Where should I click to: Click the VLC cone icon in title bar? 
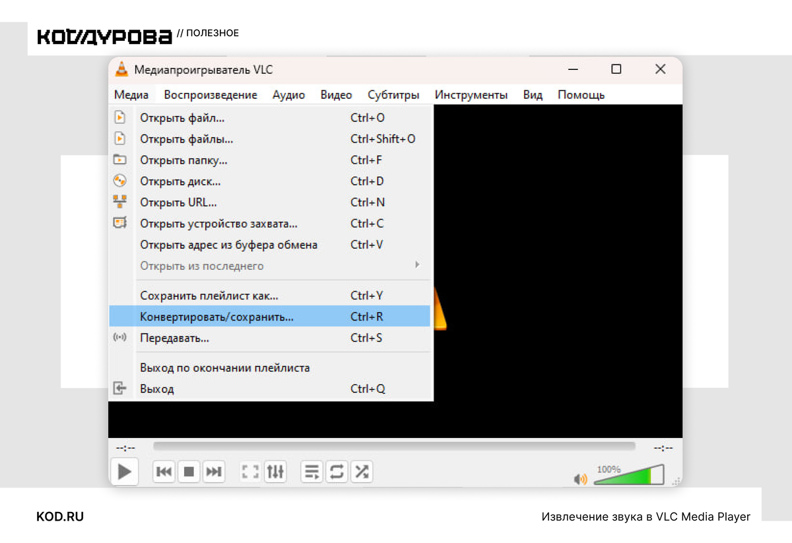click(x=121, y=69)
